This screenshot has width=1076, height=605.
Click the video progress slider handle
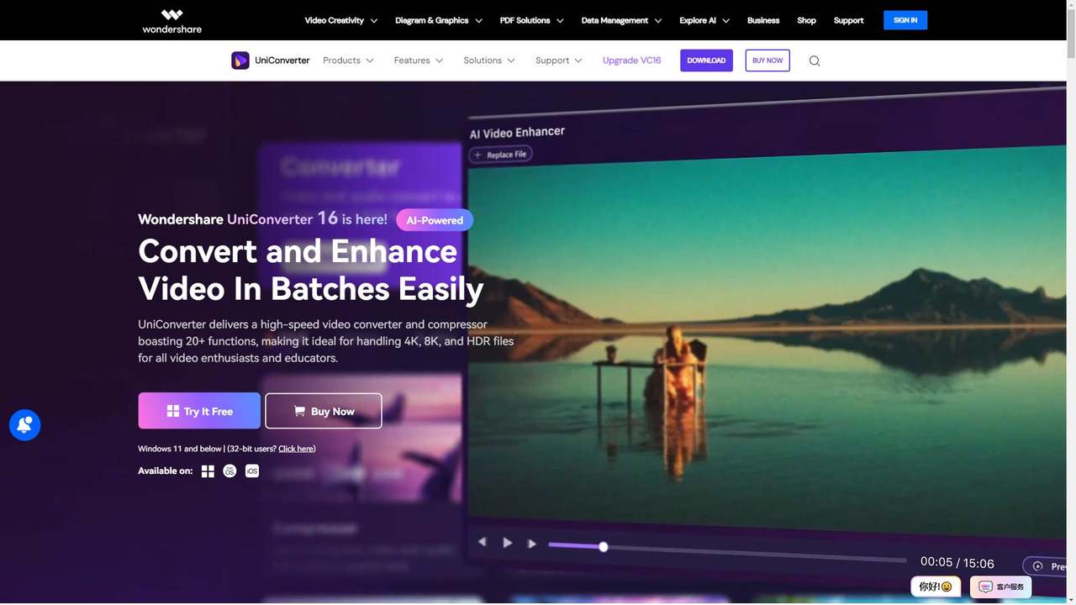603,547
